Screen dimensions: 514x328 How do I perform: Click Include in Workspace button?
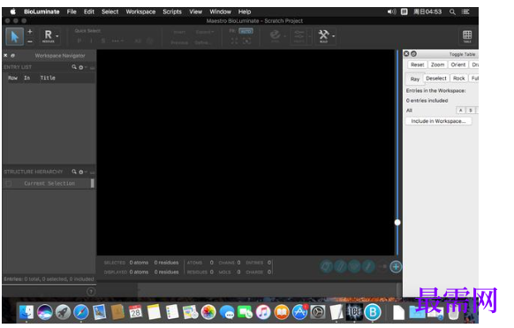pos(438,121)
